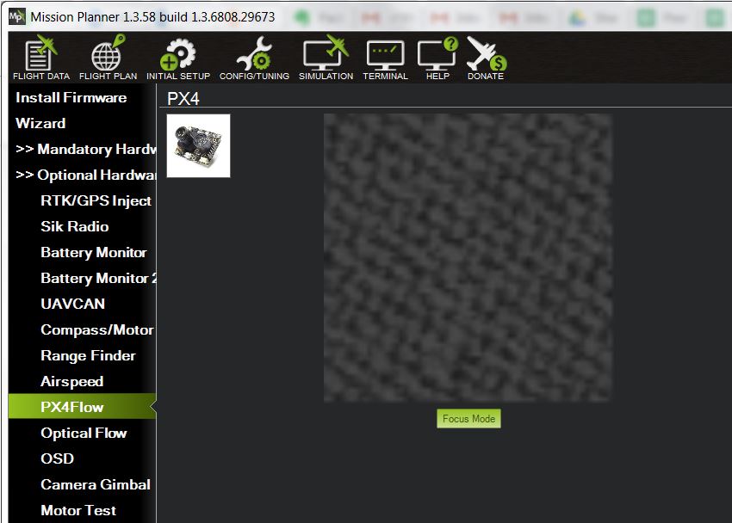Select Range Finder in sidebar
732x523 pixels.
(x=88, y=355)
